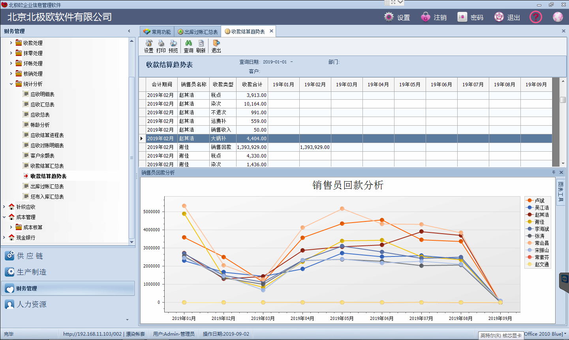Viewport: 569px width, 340px height.
Task: Sort by 收款合计 column header
Action: click(x=252, y=84)
